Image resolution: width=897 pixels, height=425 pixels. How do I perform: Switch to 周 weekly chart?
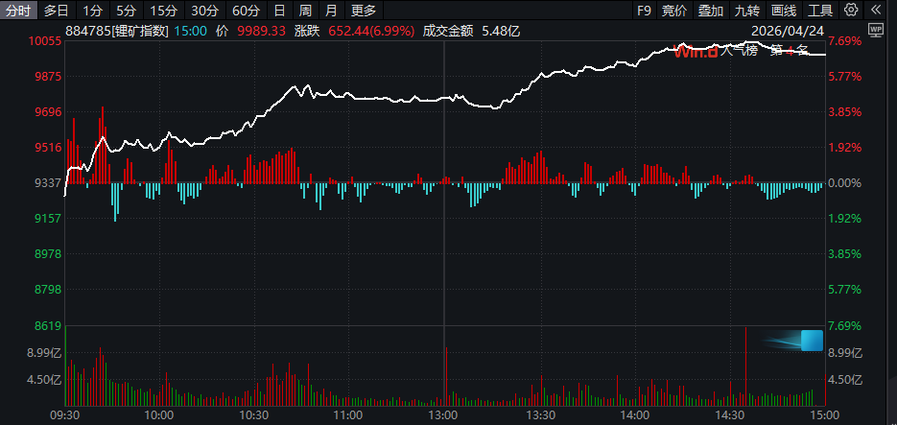point(305,11)
